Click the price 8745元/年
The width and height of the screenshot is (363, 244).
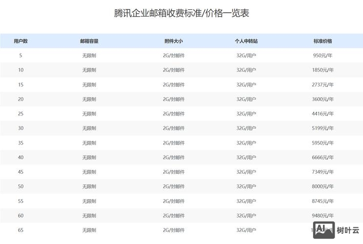pyautogui.click(x=323, y=201)
